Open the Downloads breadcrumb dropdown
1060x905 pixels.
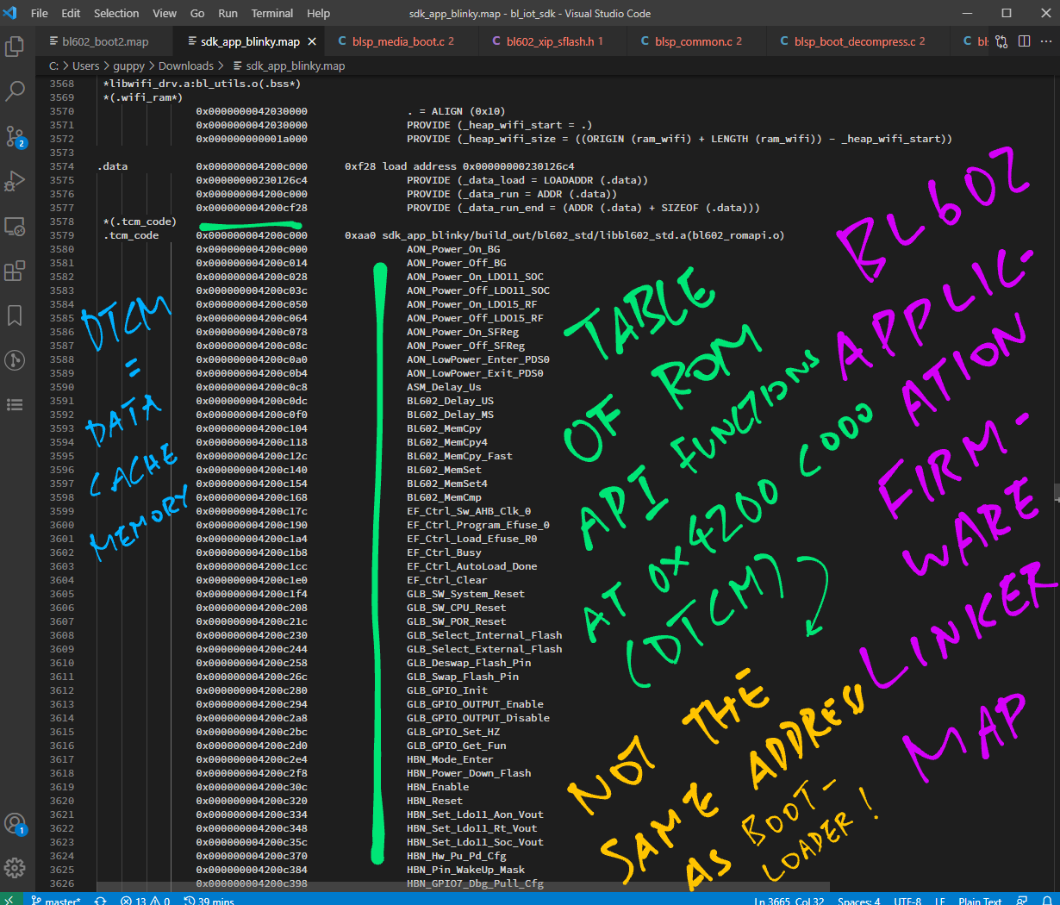click(185, 66)
